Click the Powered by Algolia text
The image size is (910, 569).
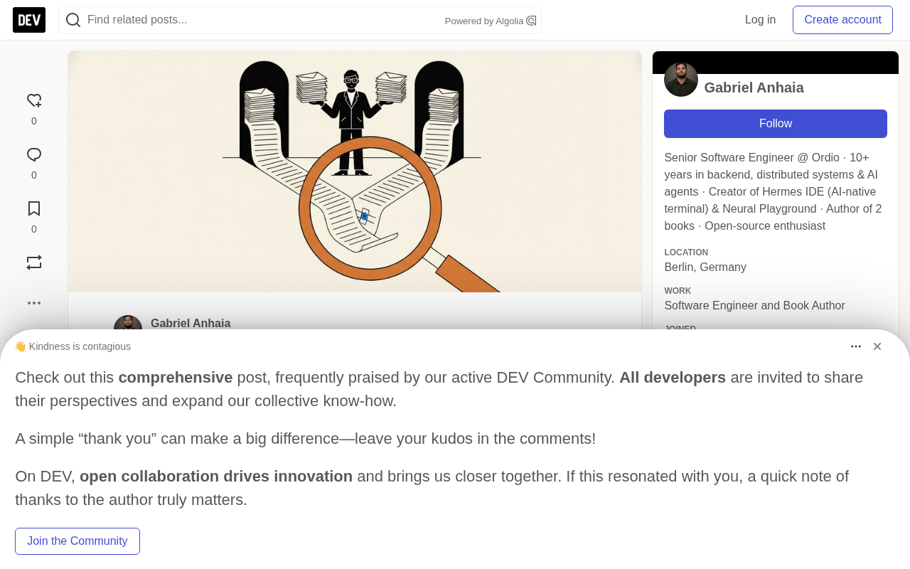484,21
